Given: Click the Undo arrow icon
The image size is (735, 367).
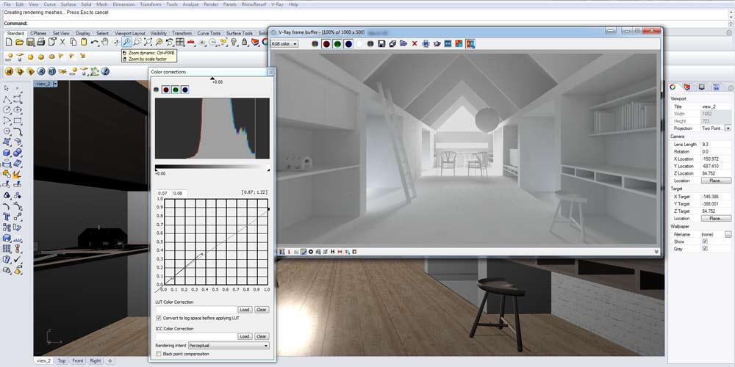Looking at the screenshot, I should (x=94, y=42).
